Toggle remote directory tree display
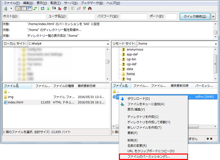220x160 pixels. pos(29,8)
